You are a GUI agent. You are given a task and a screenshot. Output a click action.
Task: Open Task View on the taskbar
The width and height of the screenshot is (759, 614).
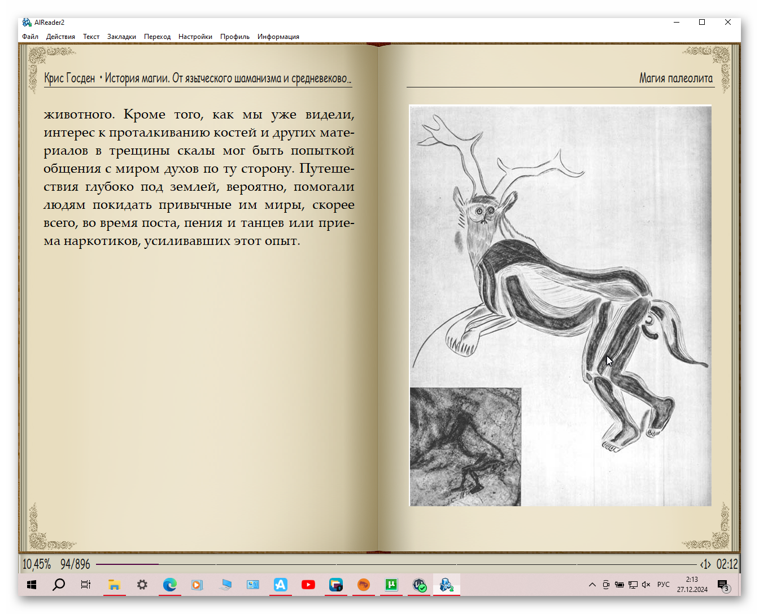click(86, 585)
